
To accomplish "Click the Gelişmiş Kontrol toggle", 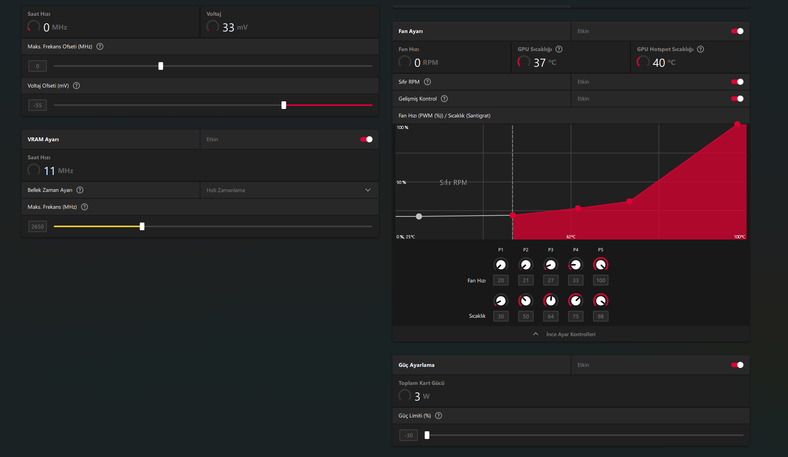I will 737,99.
